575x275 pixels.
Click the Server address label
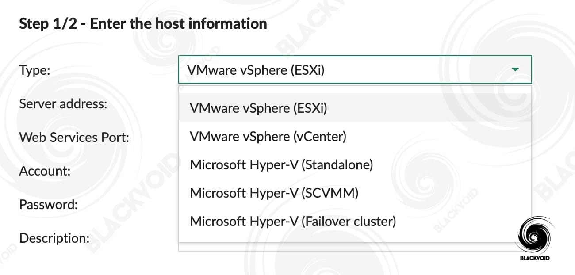pyautogui.click(x=63, y=104)
